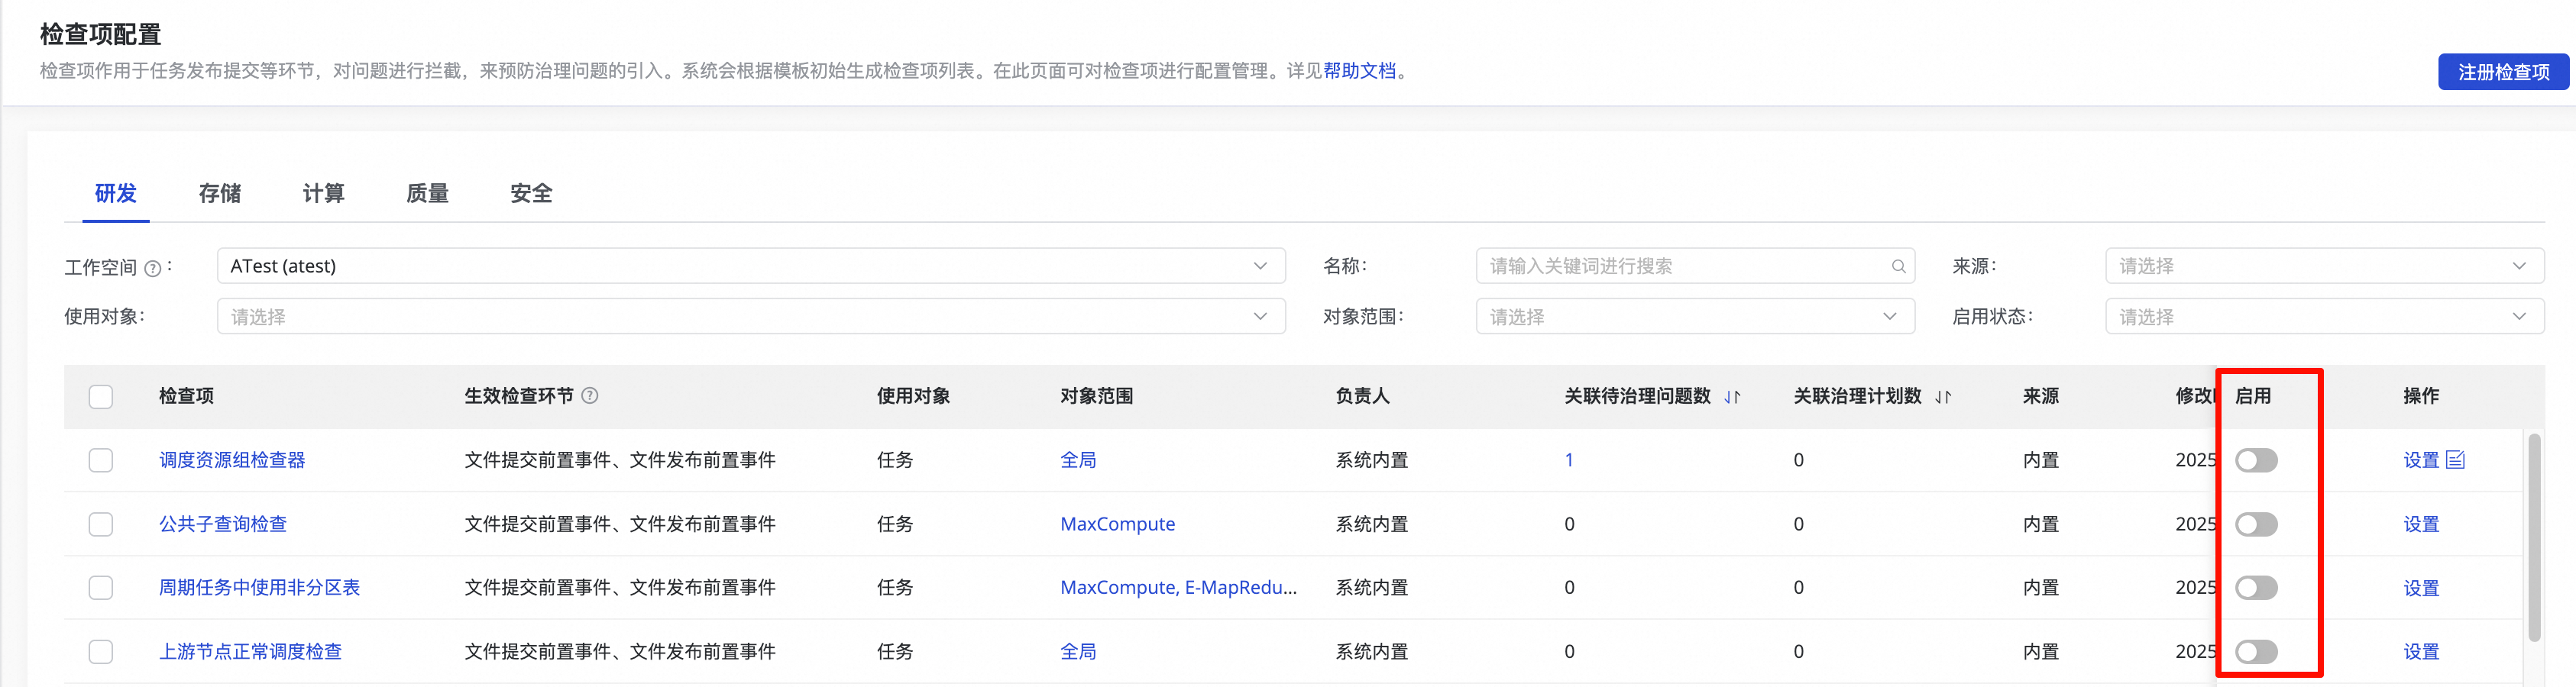Viewport: 2576px width, 687px height.
Task: Click the 注册检查项 button
Action: pos(2503,72)
